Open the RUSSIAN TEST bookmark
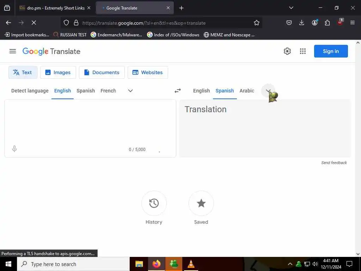The image size is (361, 271). pos(70,35)
